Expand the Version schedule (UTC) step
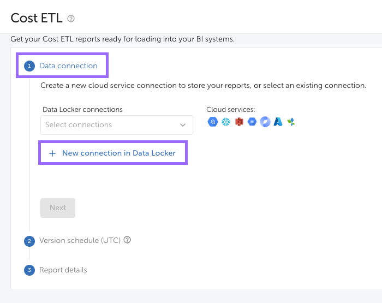 coord(80,240)
